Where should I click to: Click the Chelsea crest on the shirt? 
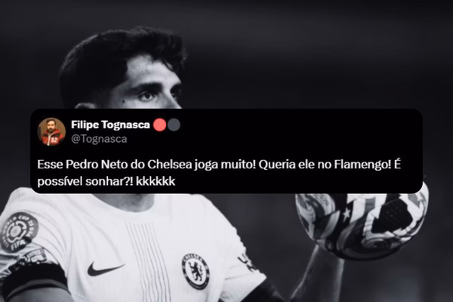click(195, 271)
